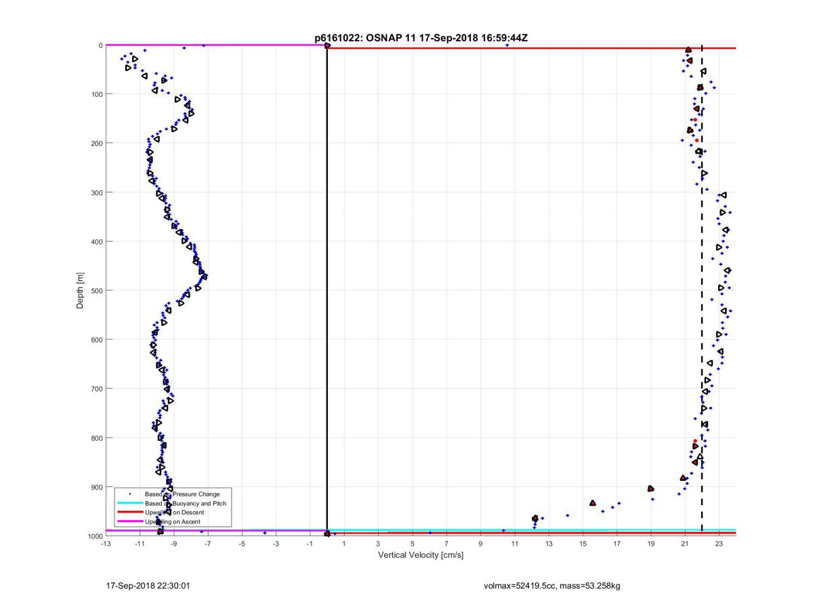The width and height of the screenshot is (813, 602).
Task: Click depth axis tick label 500
Action: click(96, 291)
